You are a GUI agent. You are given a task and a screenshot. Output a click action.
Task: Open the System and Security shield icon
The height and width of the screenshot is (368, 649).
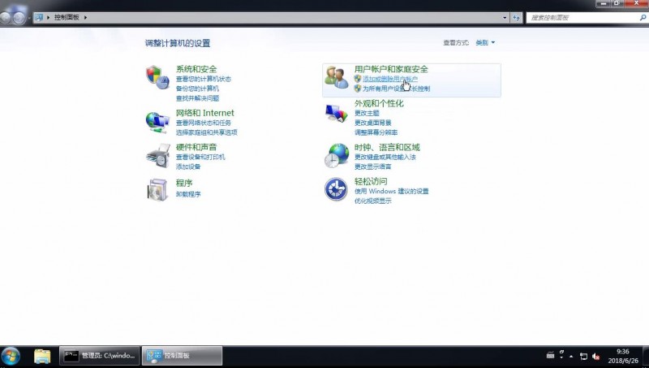point(157,77)
